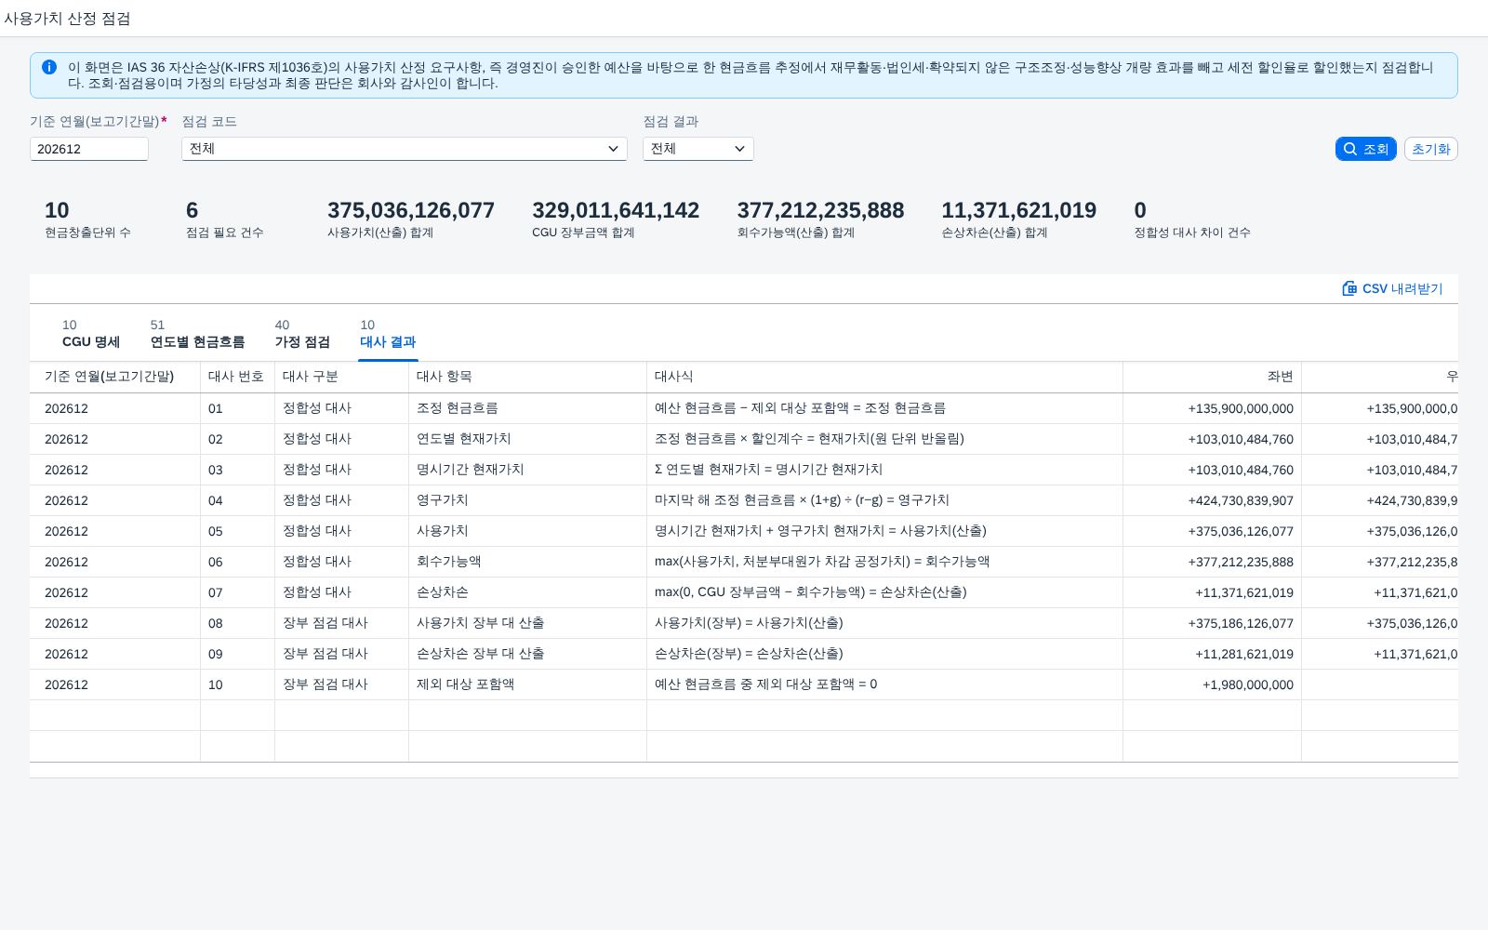Viewport: 1488px width, 930px height.
Task: Select the 손상차손 item cell in row 07
Action: pyautogui.click(x=527, y=592)
